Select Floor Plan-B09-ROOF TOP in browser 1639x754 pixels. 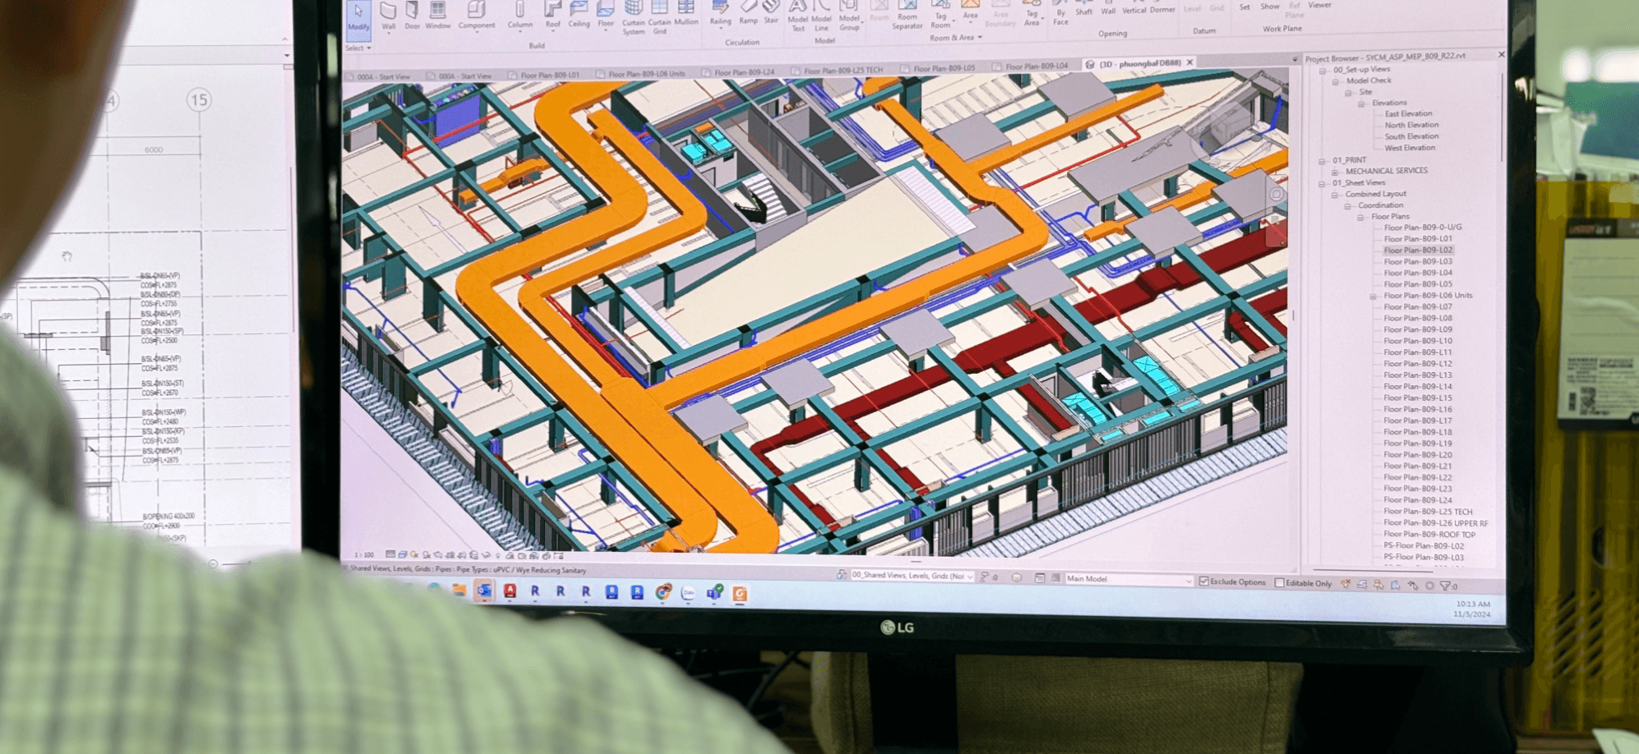point(1429,535)
